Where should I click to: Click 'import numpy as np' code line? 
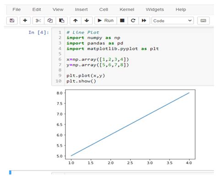point(93,38)
